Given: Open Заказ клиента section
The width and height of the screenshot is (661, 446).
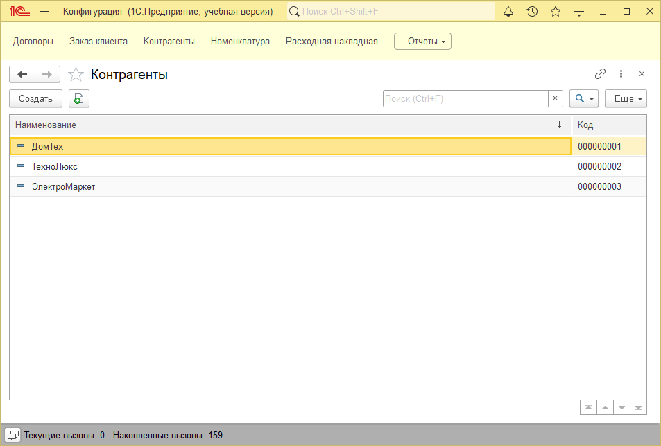Looking at the screenshot, I should tap(98, 42).
